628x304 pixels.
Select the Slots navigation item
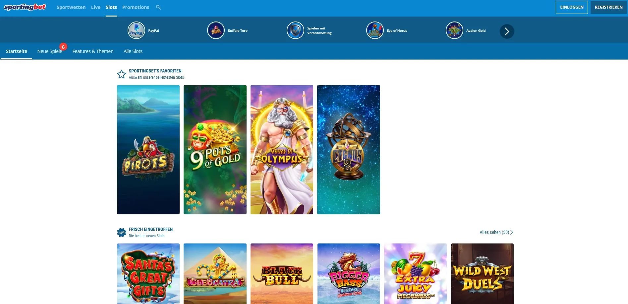click(111, 7)
